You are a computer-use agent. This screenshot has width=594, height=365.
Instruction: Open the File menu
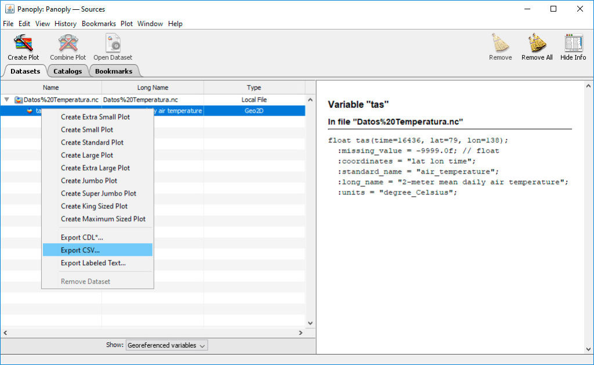click(x=8, y=23)
